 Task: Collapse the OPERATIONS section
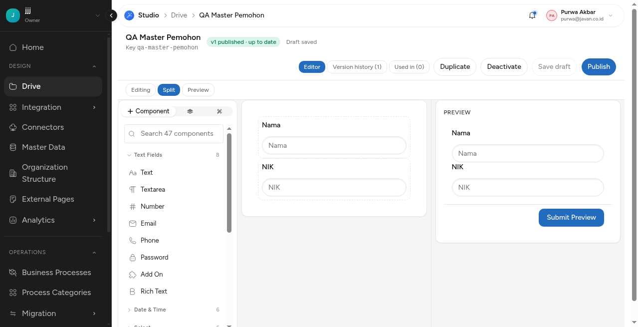pyautogui.click(x=94, y=253)
